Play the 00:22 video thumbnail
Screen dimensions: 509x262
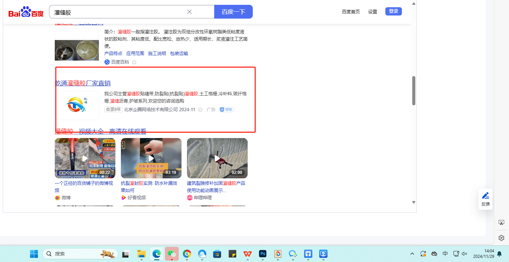(85, 158)
